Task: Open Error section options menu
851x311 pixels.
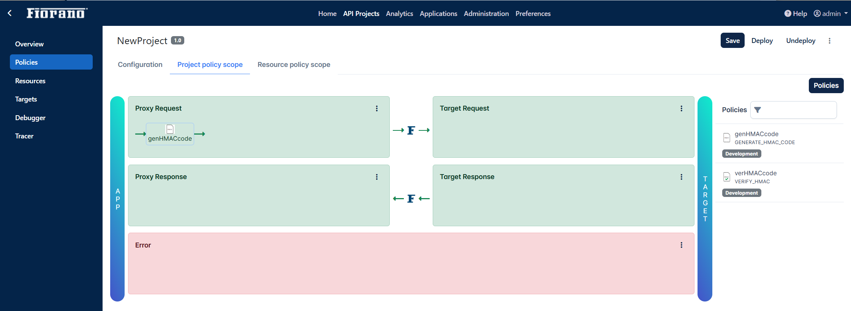Action: 682,245
